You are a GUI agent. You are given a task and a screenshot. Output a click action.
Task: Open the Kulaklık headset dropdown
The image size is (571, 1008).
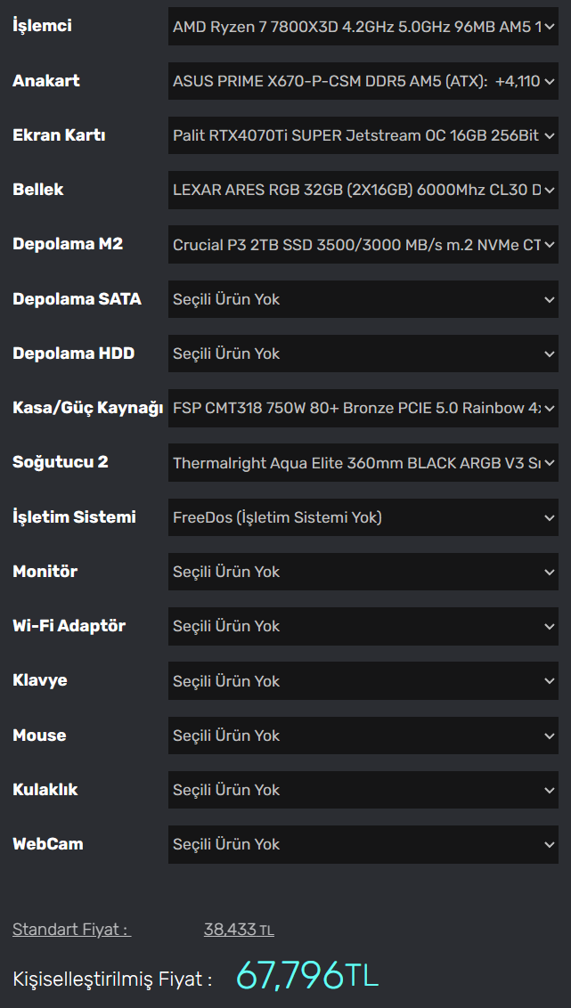363,790
